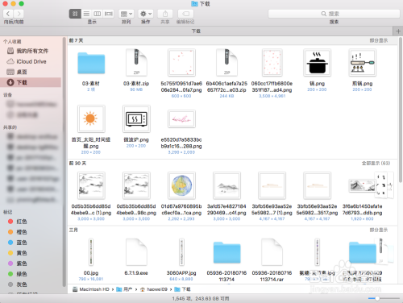Select 下载 in the sidebar
Image resolution: width=403 pixels, height=303 pixels.
(31, 82)
